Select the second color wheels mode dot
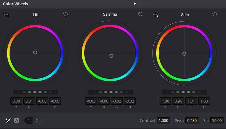 tap(141, 4)
